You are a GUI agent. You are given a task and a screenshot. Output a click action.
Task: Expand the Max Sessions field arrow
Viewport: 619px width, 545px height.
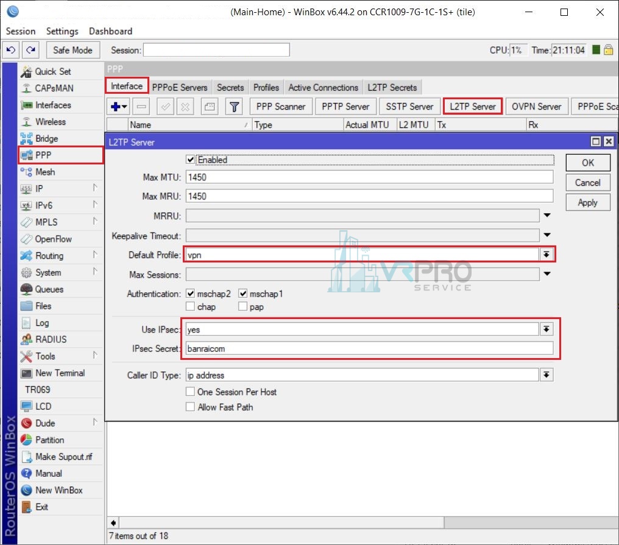click(x=546, y=274)
